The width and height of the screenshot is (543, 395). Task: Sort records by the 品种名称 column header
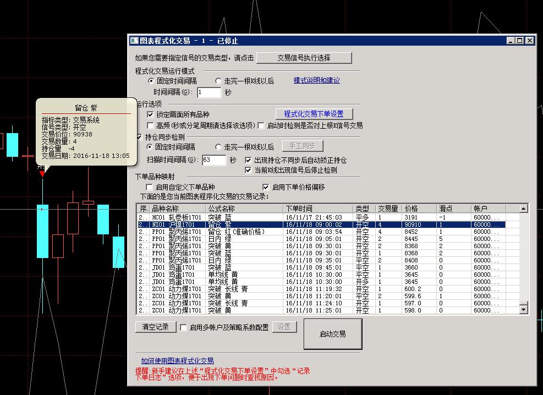point(178,209)
